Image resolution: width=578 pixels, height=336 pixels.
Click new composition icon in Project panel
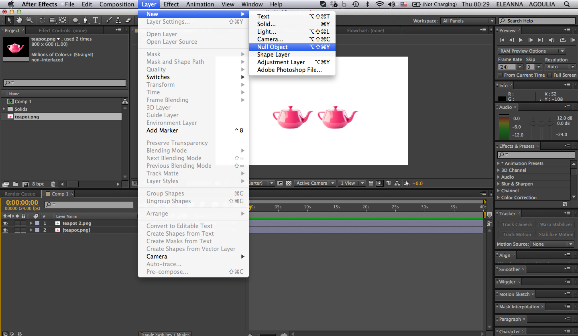[26, 184]
